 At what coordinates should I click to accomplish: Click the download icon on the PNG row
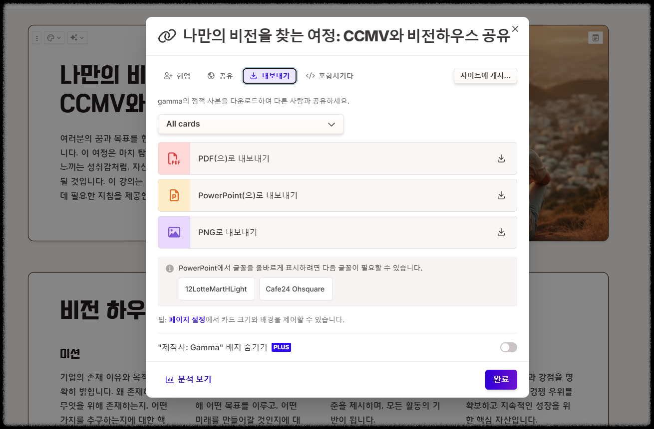pyautogui.click(x=501, y=232)
